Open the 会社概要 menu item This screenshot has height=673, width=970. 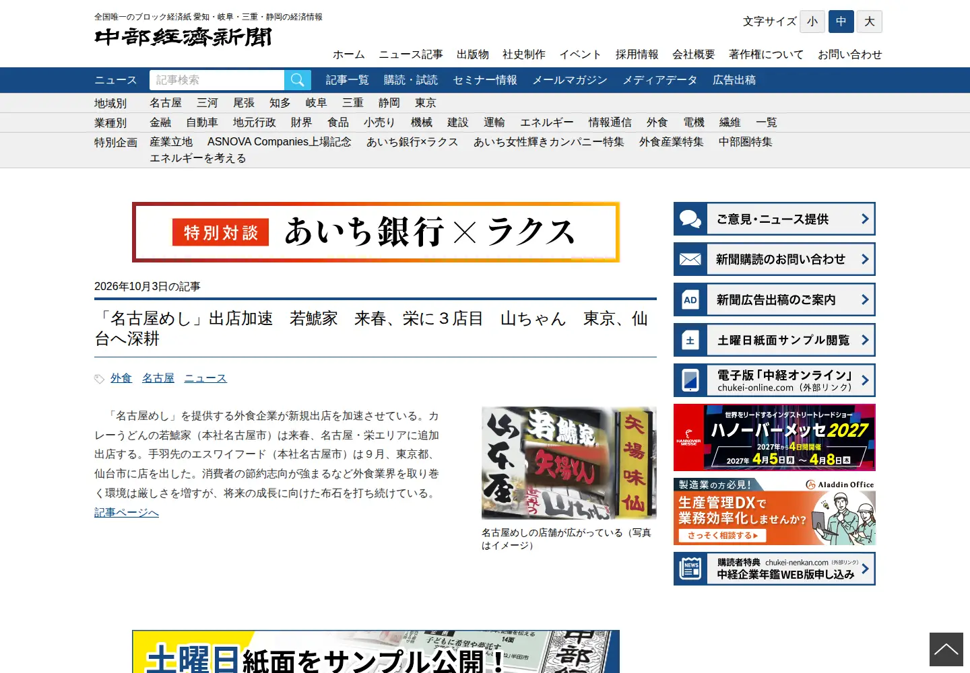coord(694,55)
